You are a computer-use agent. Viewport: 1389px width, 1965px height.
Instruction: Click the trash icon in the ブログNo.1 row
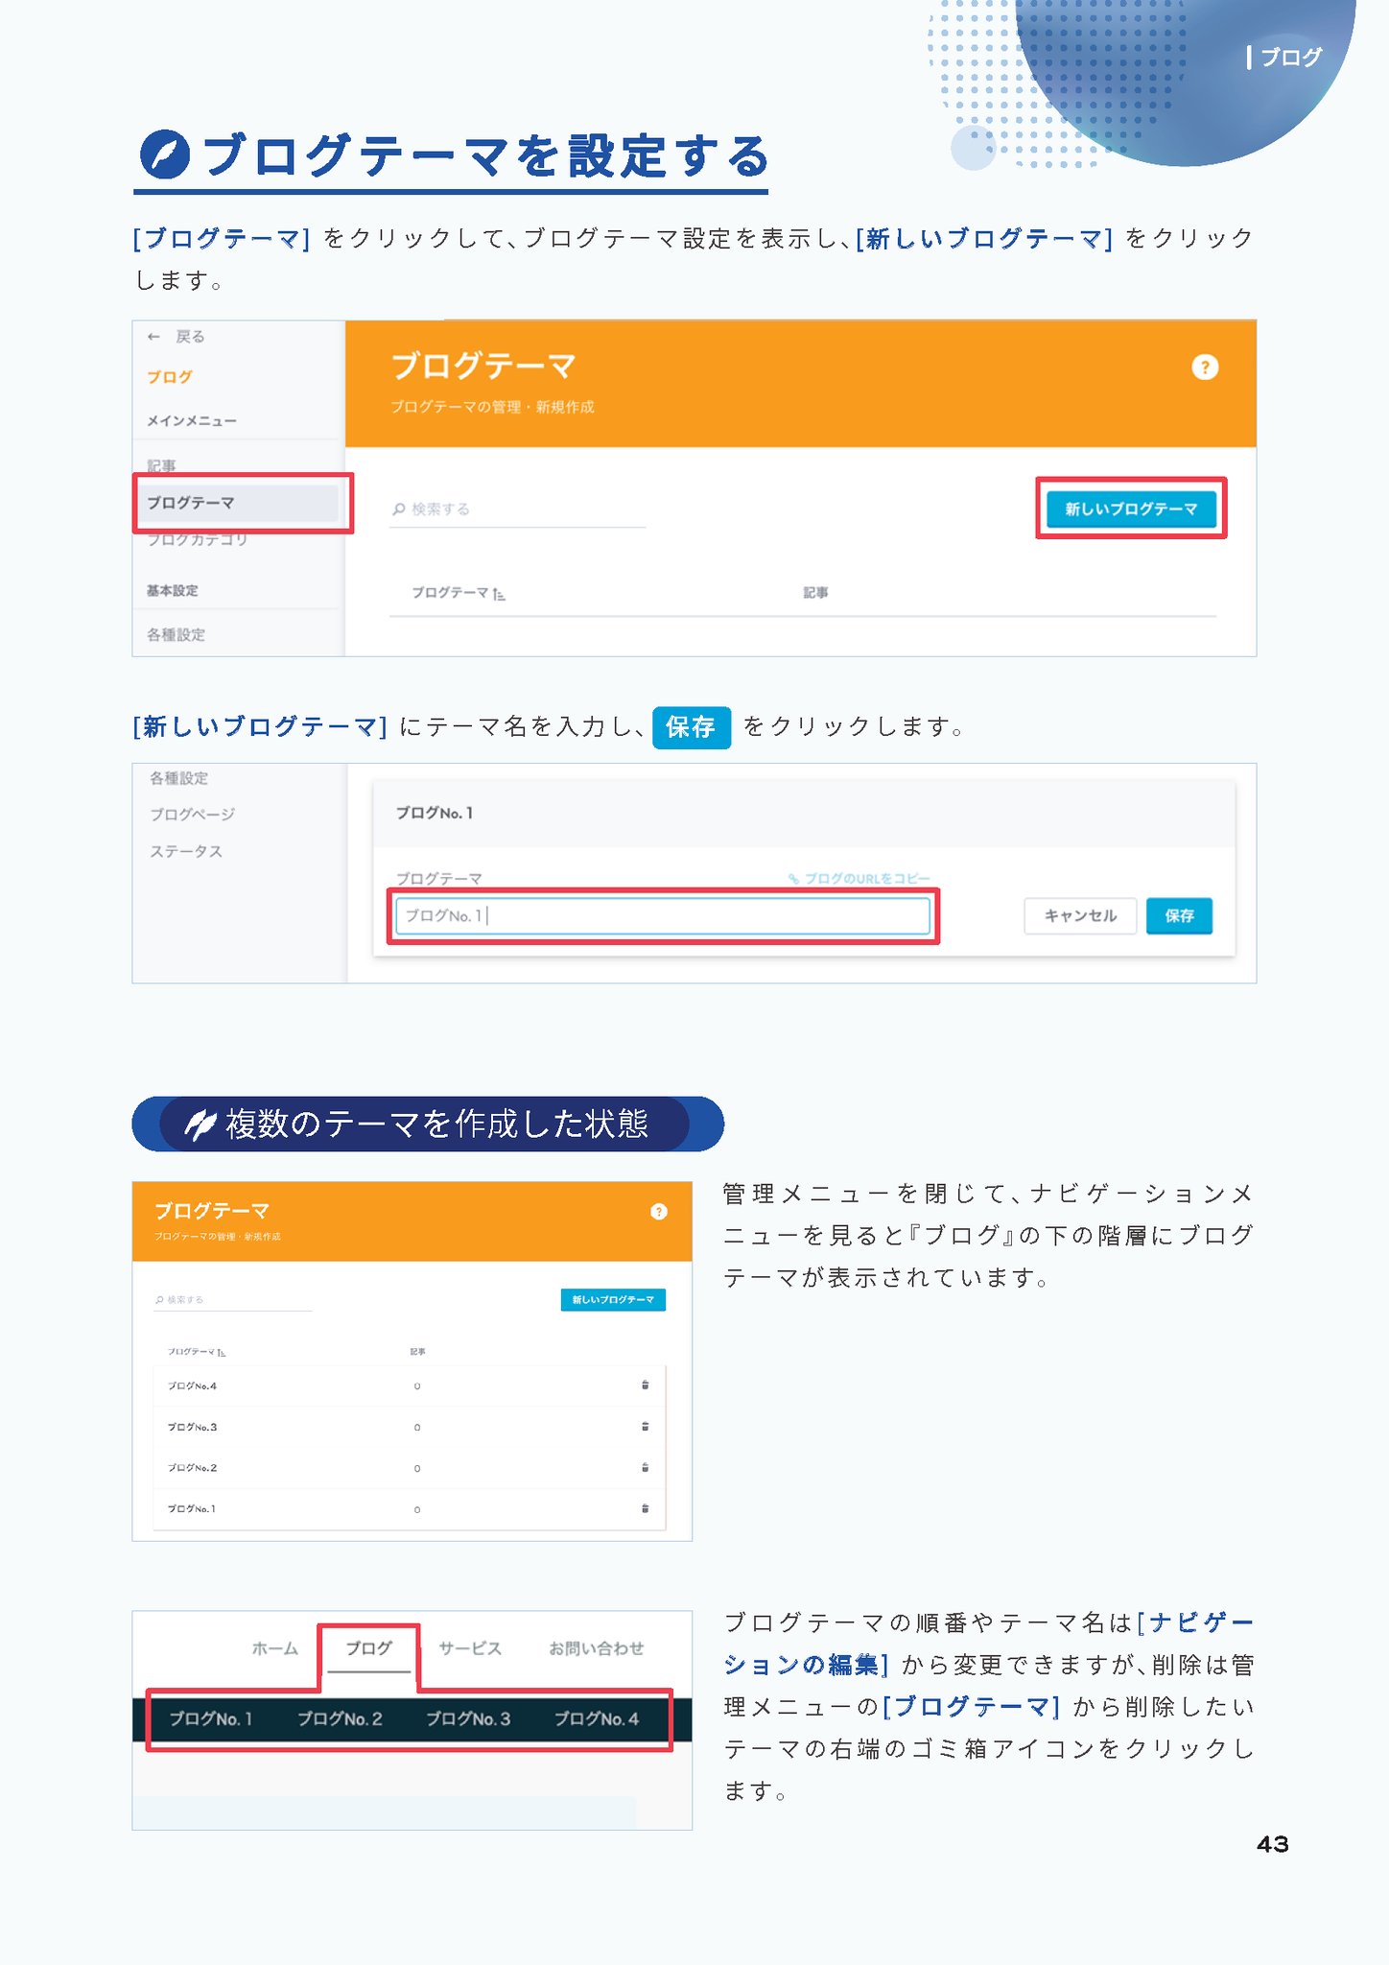(646, 1508)
